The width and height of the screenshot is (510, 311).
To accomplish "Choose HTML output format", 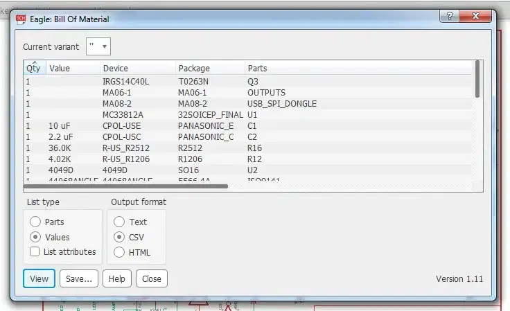I will pos(119,252).
